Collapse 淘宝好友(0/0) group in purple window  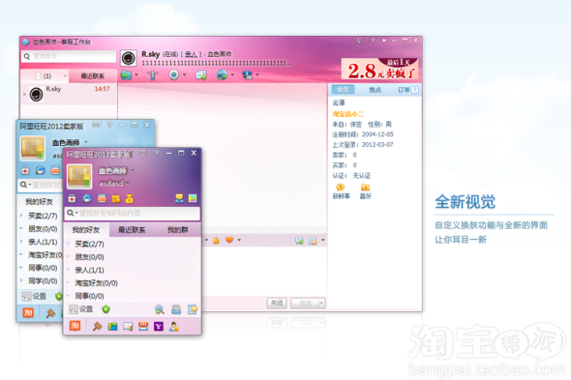[68, 282]
